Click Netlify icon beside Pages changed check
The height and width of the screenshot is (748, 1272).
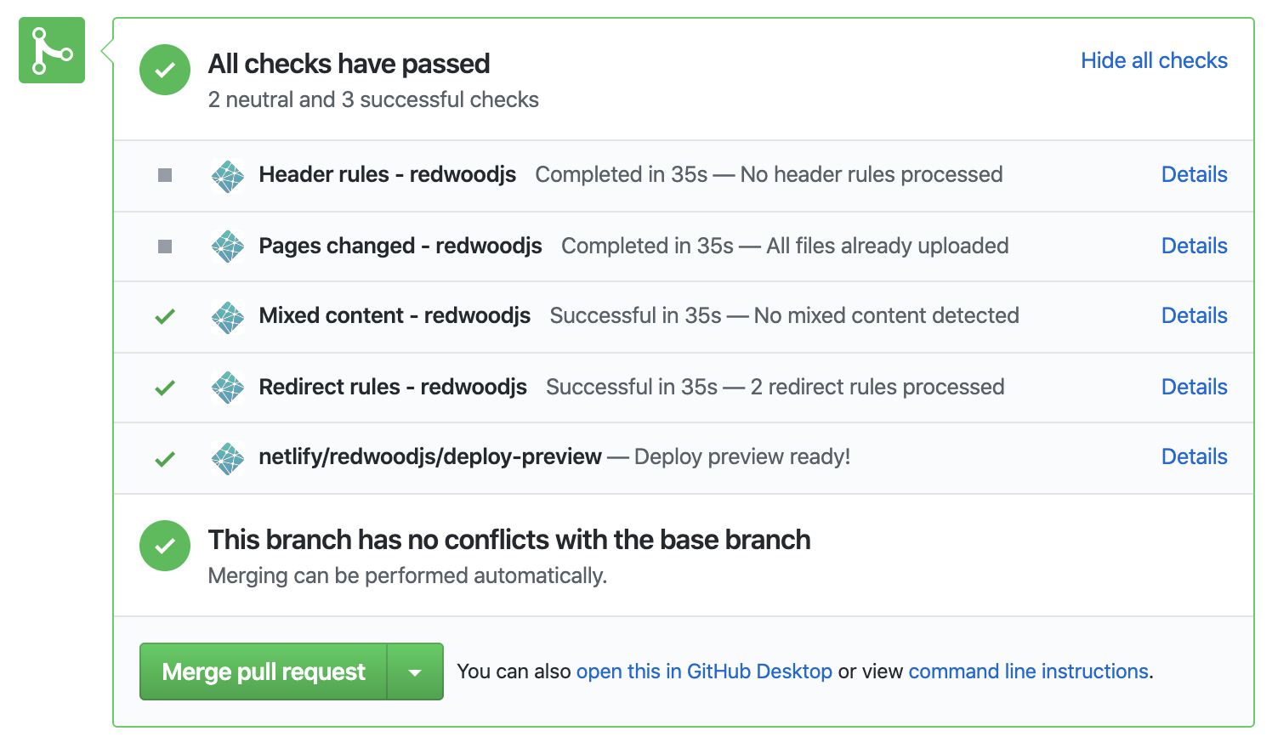click(x=228, y=246)
